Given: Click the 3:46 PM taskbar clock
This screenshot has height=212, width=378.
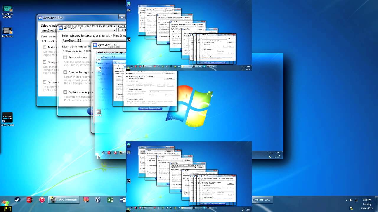Looking at the screenshot, I should (x=367, y=200).
